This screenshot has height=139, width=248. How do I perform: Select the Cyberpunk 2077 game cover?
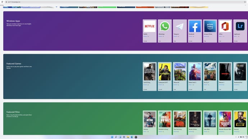tap(165, 72)
